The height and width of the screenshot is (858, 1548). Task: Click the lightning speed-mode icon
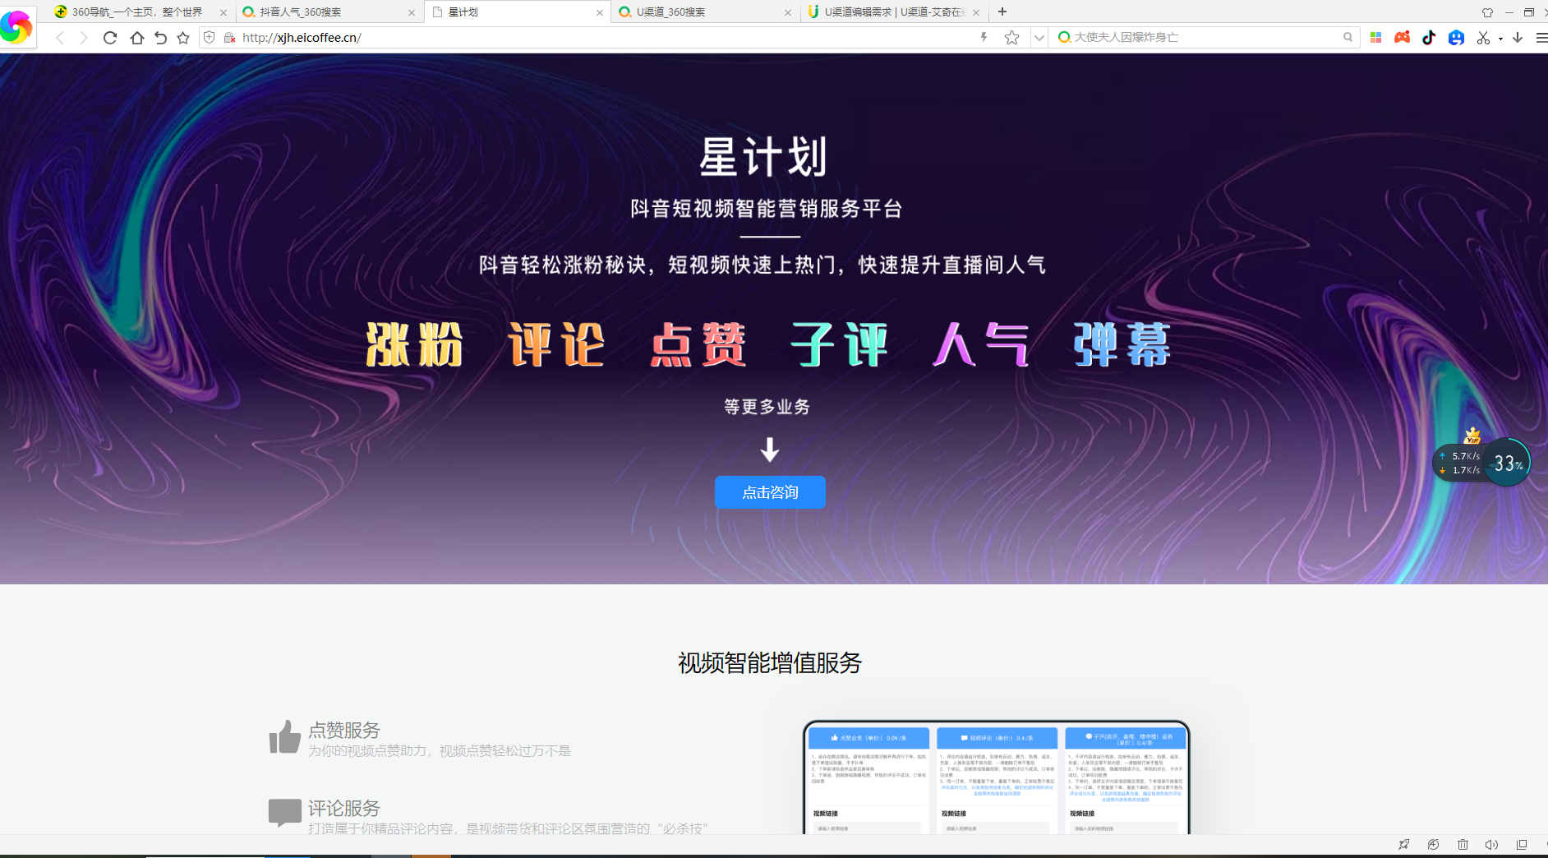[984, 37]
